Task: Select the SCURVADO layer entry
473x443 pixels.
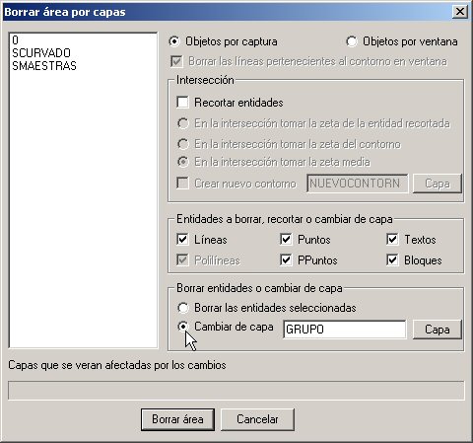Action: [41, 53]
